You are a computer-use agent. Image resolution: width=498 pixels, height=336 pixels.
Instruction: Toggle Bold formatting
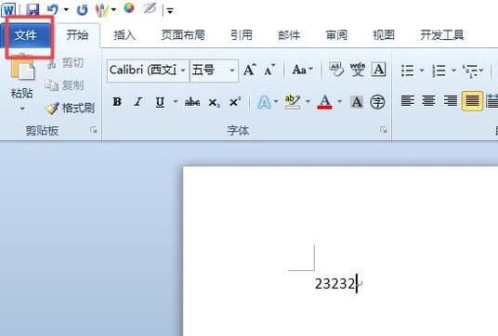pos(117,102)
